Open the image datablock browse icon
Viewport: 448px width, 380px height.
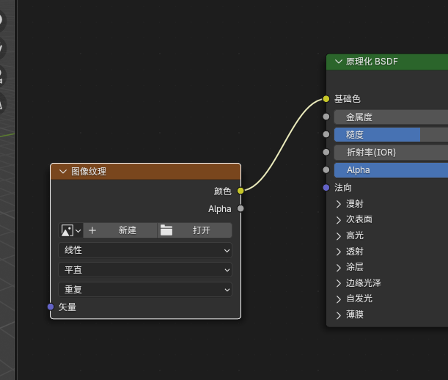(x=70, y=230)
